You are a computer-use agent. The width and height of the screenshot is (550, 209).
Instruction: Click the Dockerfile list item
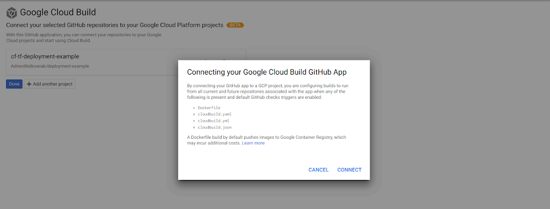point(208,108)
